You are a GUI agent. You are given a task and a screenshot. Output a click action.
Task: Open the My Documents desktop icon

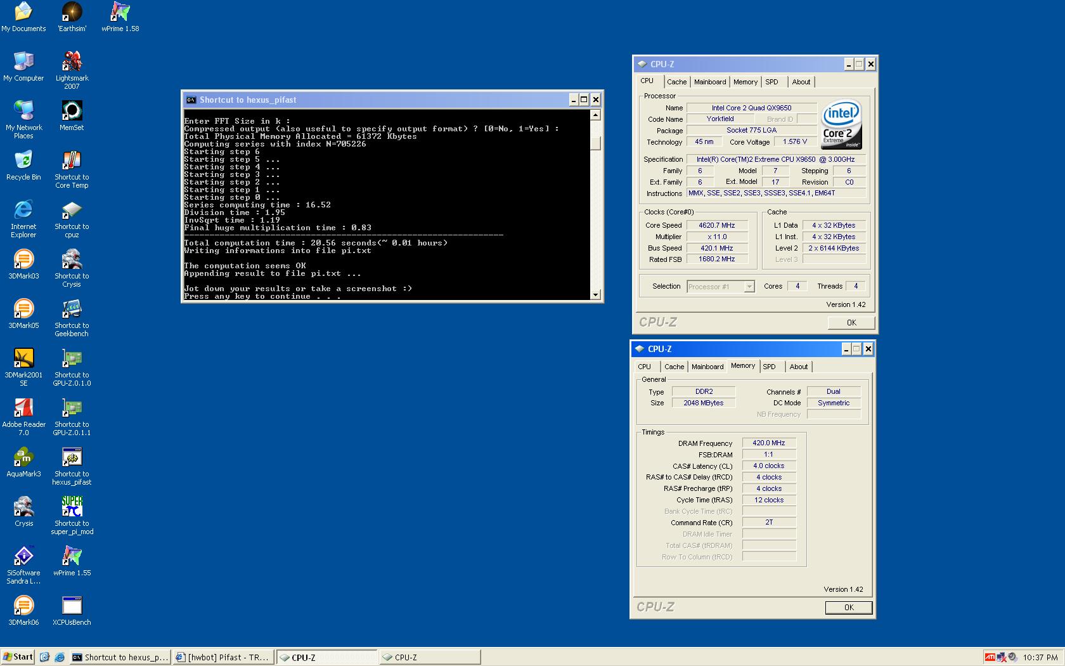pyautogui.click(x=23, y=17)
